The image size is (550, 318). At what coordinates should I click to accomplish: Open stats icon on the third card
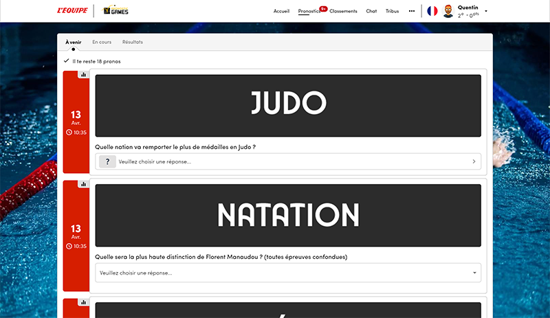click(x=83, y=302)
